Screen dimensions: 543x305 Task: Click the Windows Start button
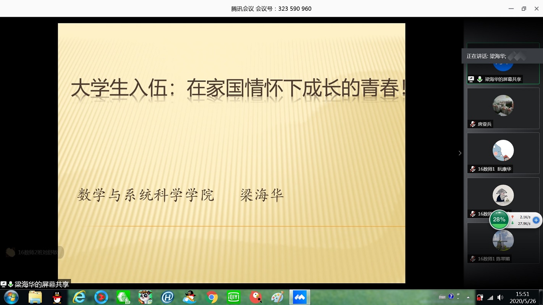point(11,297)
